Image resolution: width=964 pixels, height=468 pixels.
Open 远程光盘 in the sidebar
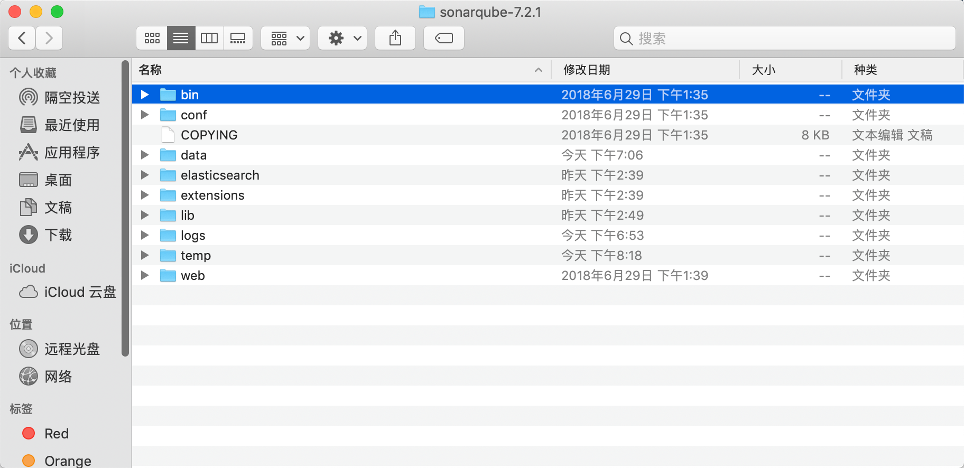pos(60,349)
